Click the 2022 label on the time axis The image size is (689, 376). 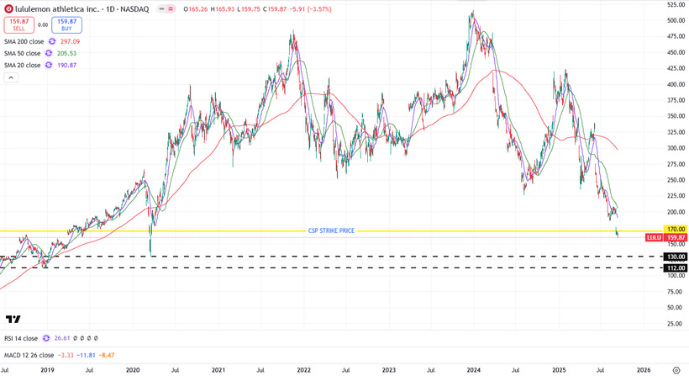[x=303, y=370]
